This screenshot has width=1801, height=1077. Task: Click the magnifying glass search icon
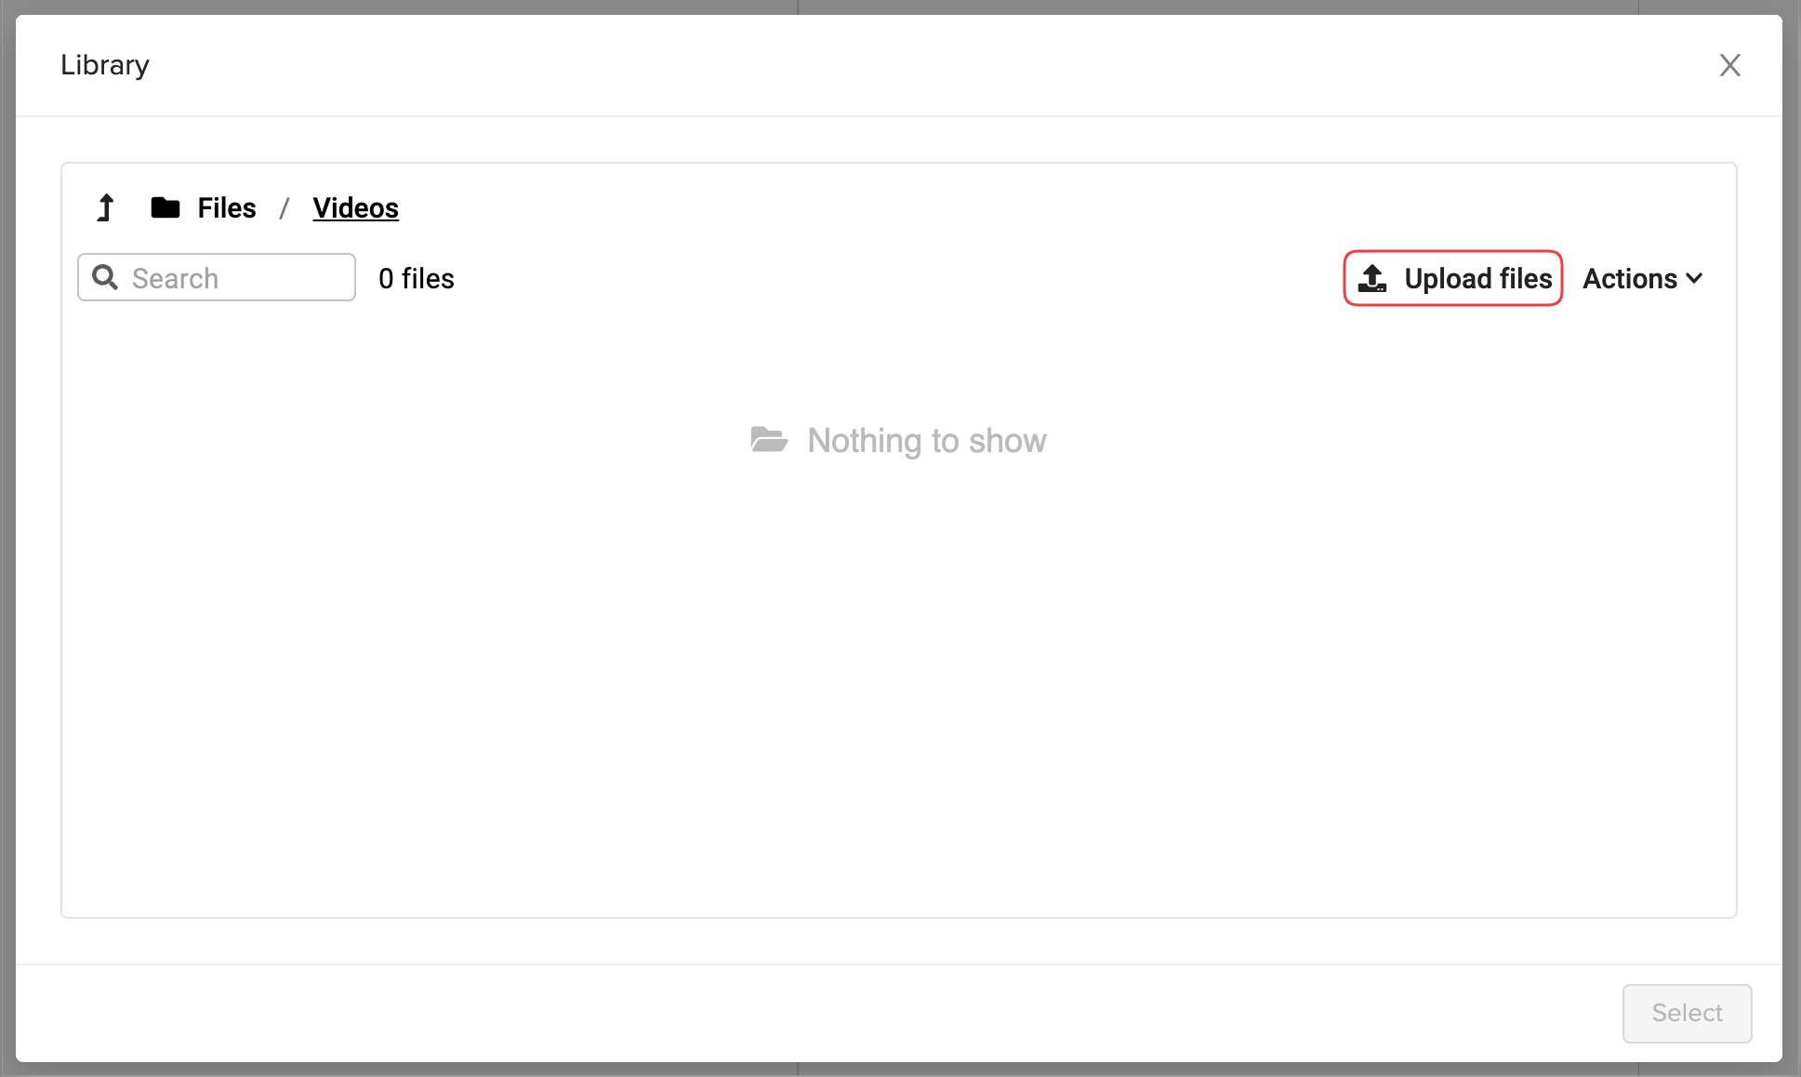click(x=105, y=277)
